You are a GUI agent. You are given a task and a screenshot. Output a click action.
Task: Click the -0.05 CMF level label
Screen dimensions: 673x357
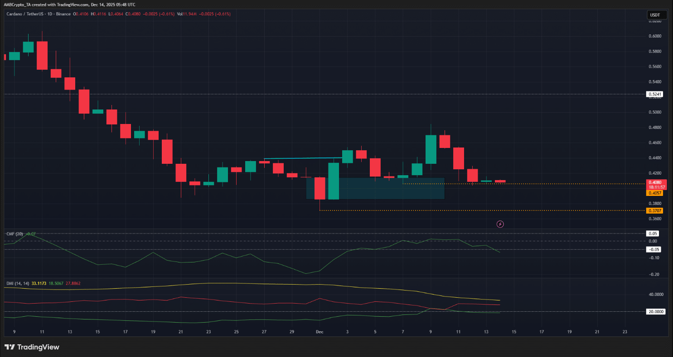pos(654,249)
